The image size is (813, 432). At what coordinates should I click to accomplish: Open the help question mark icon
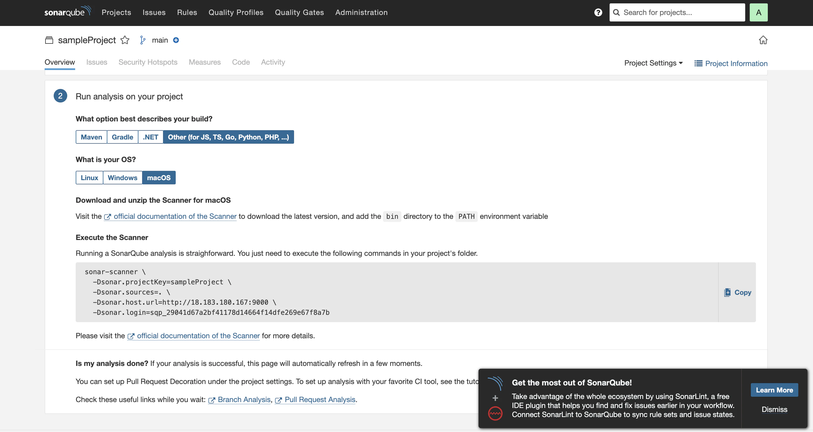pyautogui.click(x=598, y=12)
